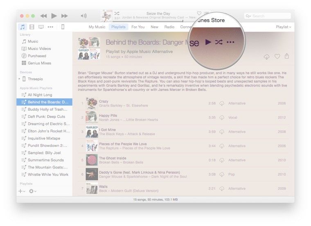The height and width of the screenshot is (226, 311).
Task: Expand the Threepio device disclosure triangle
Action: click(x=19, y=79)
